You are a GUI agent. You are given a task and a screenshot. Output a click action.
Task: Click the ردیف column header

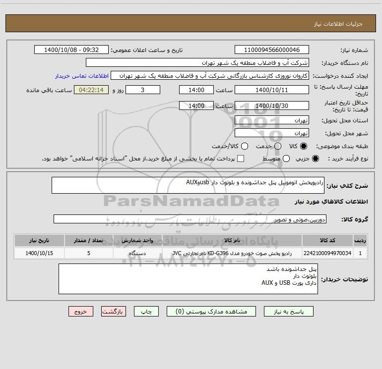[360, 240]
